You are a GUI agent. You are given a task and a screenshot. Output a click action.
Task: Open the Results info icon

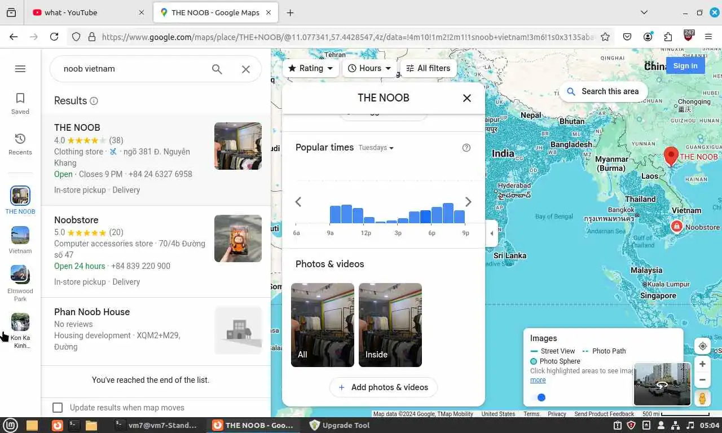tap(94, 101)
